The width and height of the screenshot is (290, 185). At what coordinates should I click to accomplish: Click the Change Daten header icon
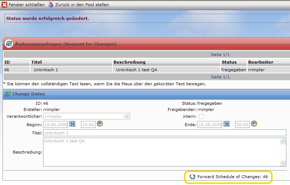7,94
